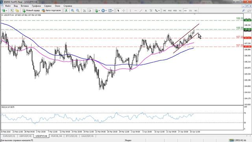252x142 pixels.
Task: Restore the inner chart window
Action: tap(247, 6)
